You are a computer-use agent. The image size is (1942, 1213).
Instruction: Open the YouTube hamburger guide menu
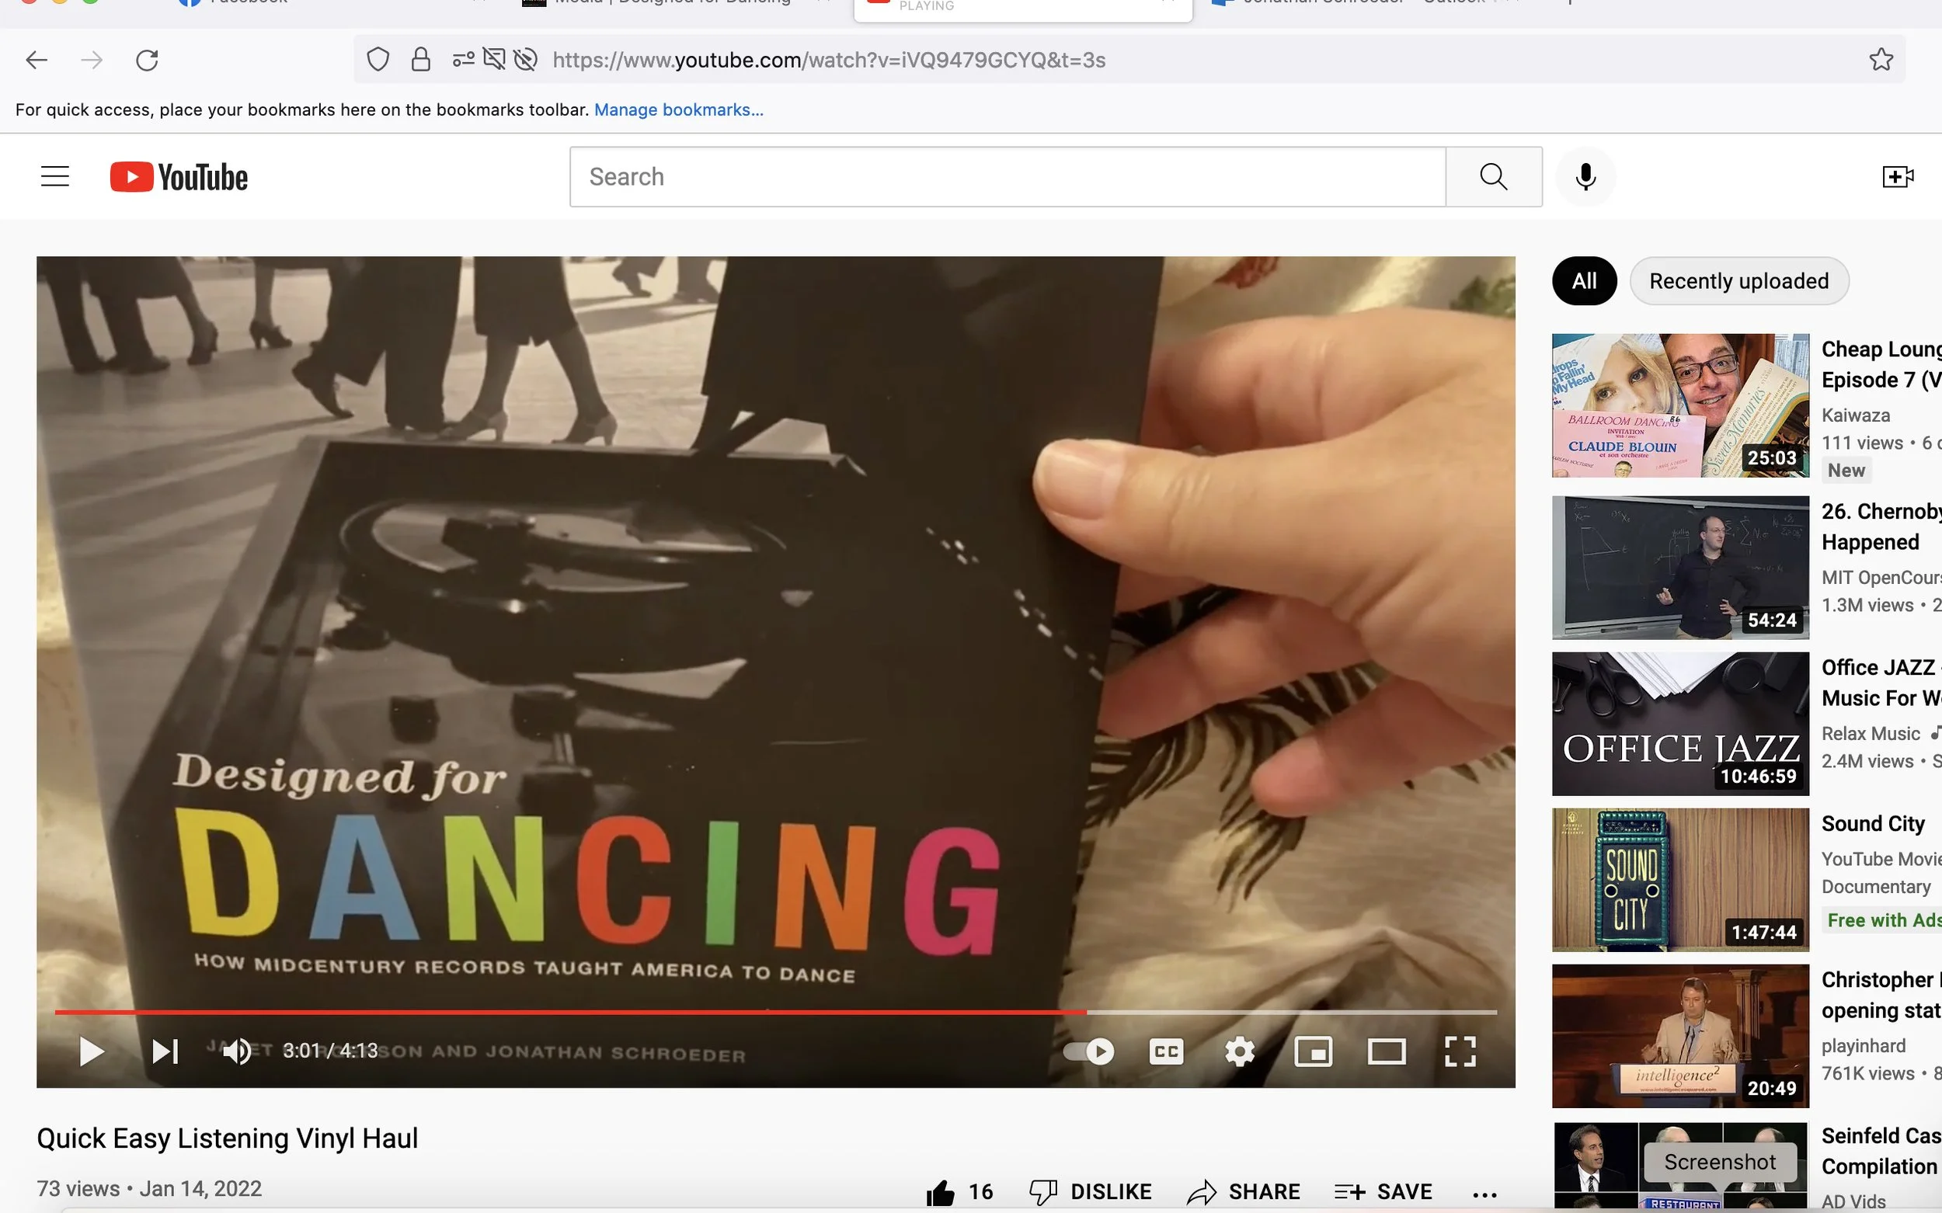55,176
